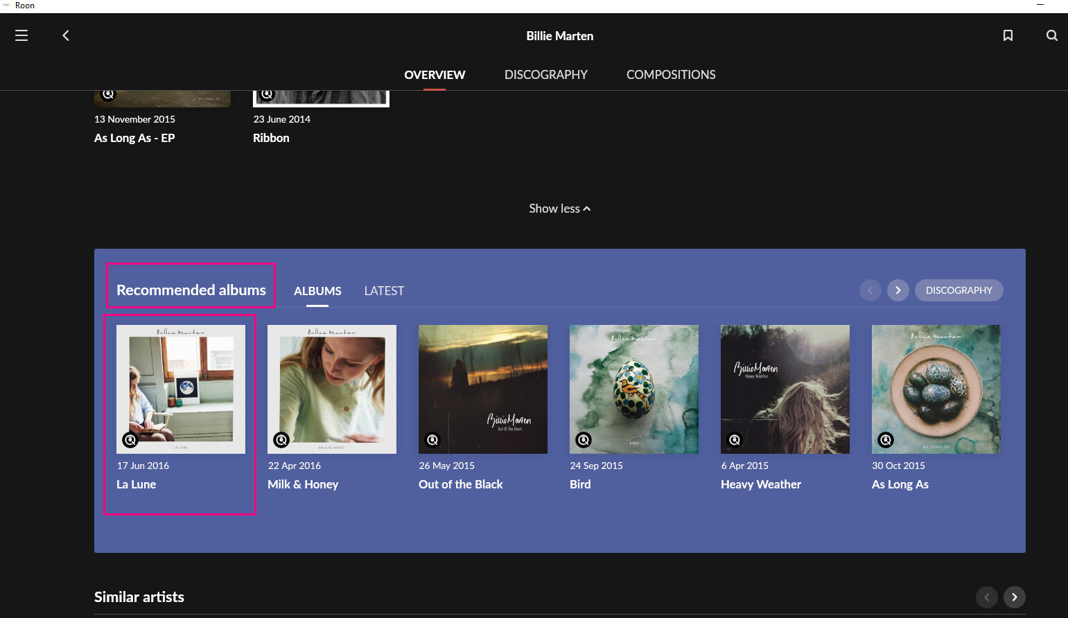Screen dimensions: 1068x618
Task: Click the red underline indicator under OVERVIEW
Action: point(435,91)
